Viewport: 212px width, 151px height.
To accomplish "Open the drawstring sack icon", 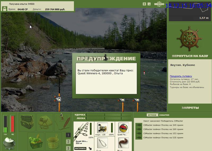I will (45, 122).
